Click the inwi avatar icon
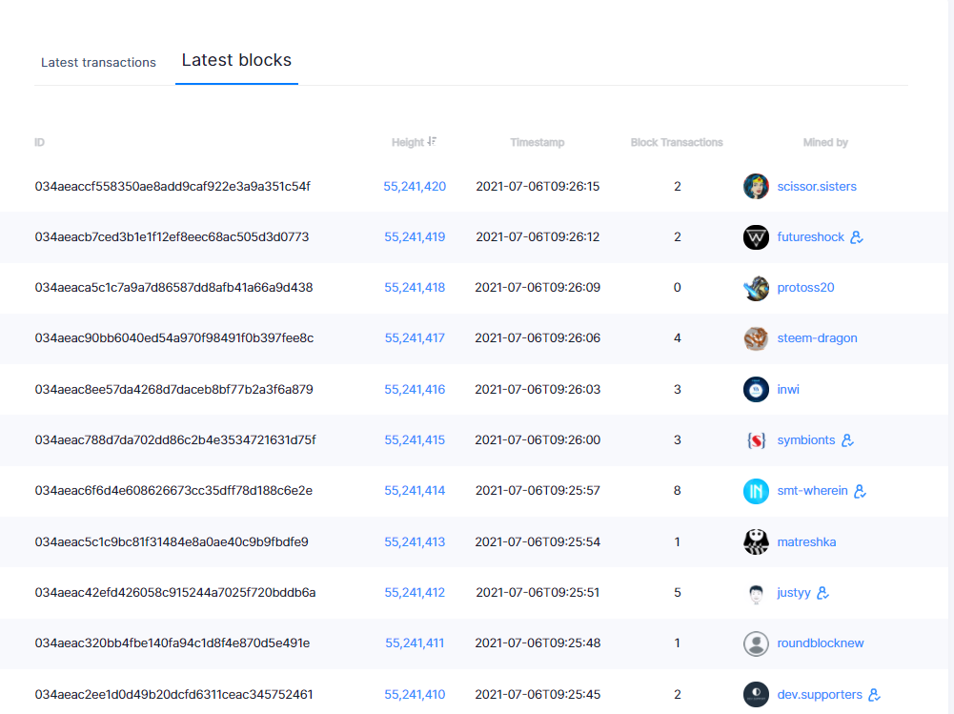 point(756,389)
